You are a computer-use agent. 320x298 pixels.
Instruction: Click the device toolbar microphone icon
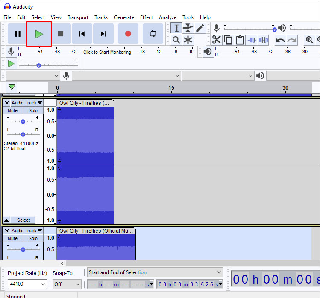pyautogui.click(x=66, y=76)
